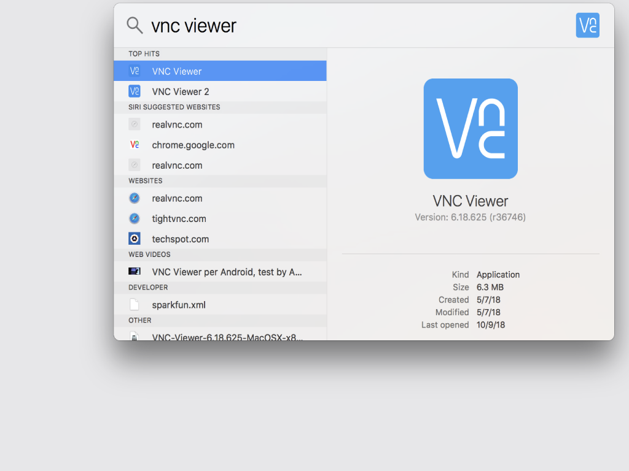Click the placeholder icon of realvnc.com above chrome.google.com

tap(135, 124)
